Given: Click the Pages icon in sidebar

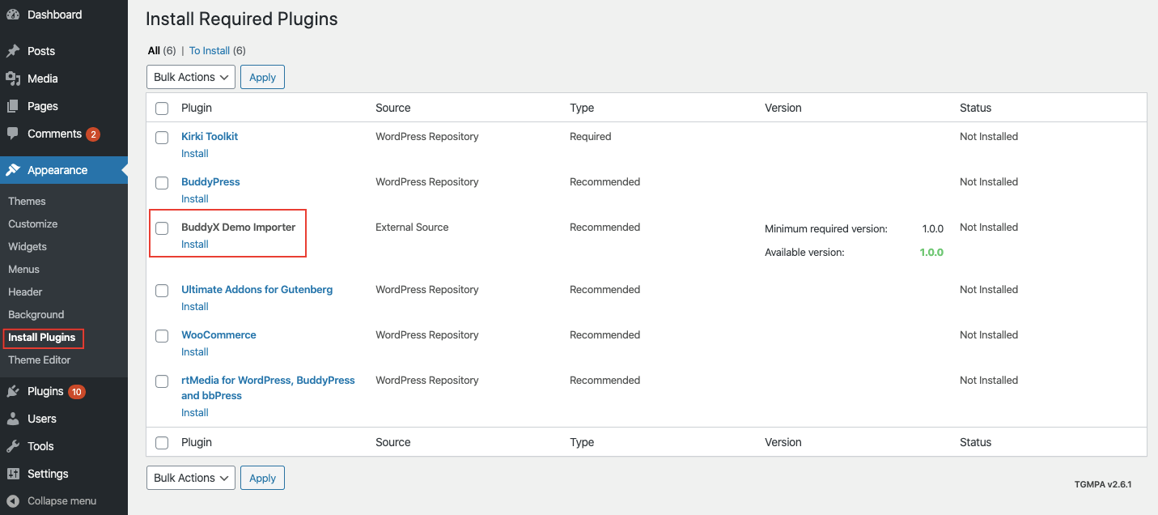Looking at the screenshot, I should click(x=13, y=106).
